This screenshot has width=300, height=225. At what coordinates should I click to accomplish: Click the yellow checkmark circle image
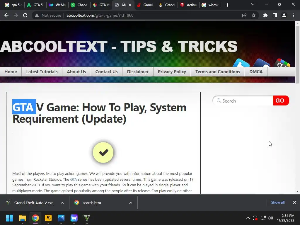click(x=103, y=152)
